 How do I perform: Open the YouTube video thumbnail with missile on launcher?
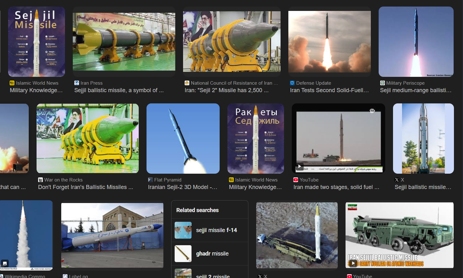point(338,138)
